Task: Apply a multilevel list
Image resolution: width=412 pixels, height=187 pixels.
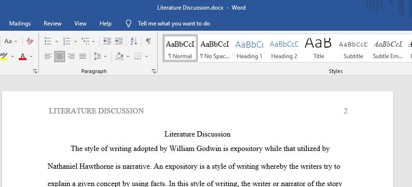Action: 86,41
